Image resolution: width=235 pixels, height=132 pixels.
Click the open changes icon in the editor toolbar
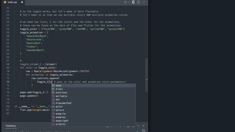point(133,2)
